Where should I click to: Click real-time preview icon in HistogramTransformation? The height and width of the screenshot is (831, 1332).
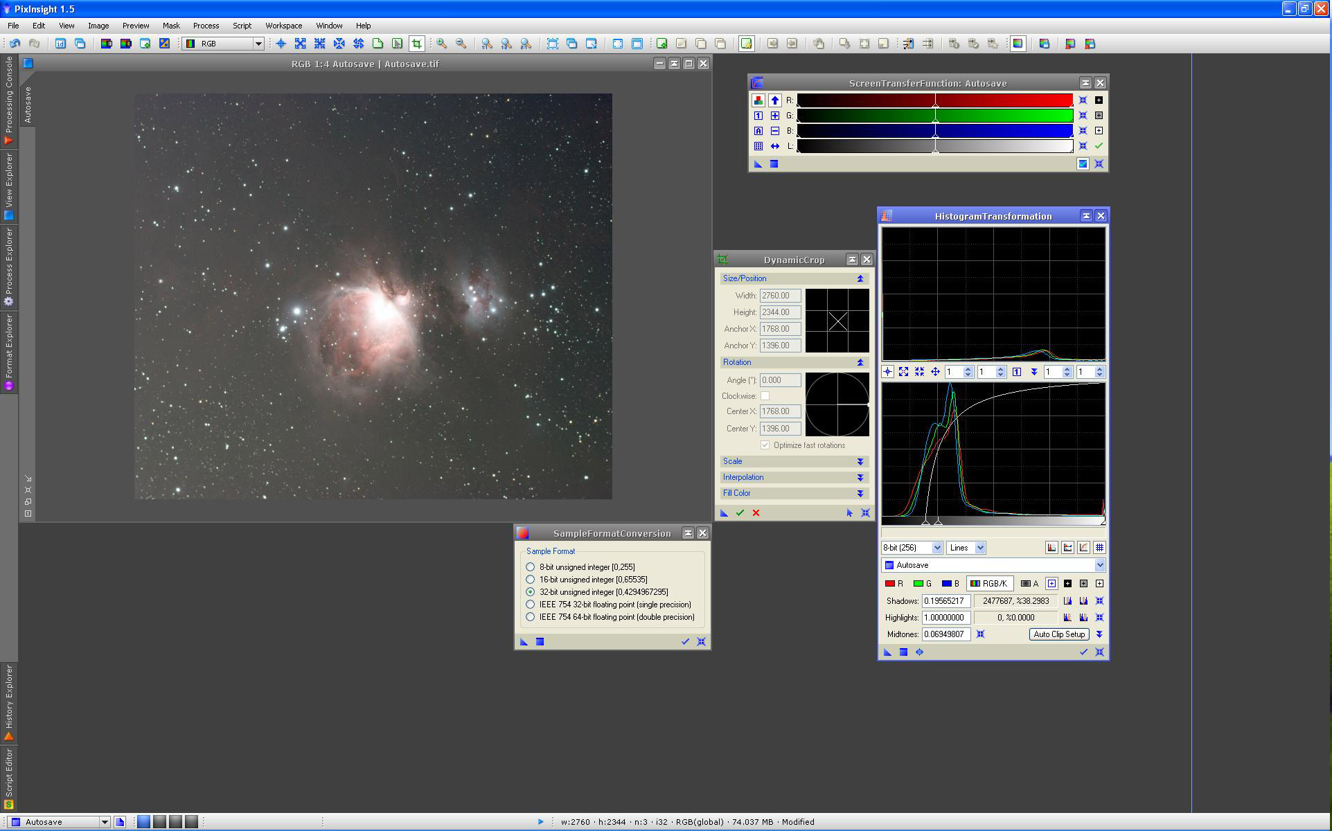[919, 652]
